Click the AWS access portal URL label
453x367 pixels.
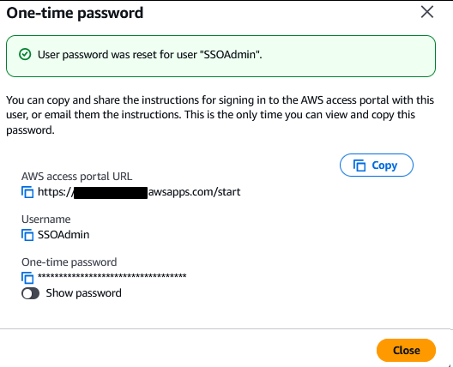[77, 177]
